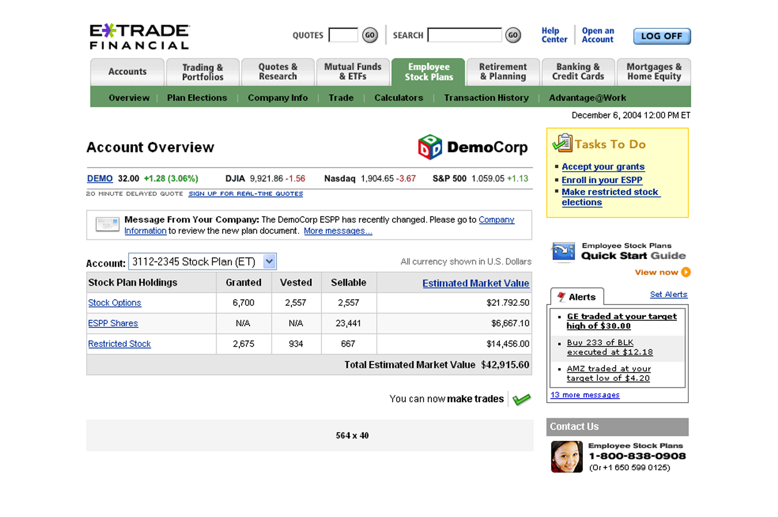Click the $42,915.60 total market value
This screenshot has height=517, width=778.
pyautogui.click(x=505, y=365)
